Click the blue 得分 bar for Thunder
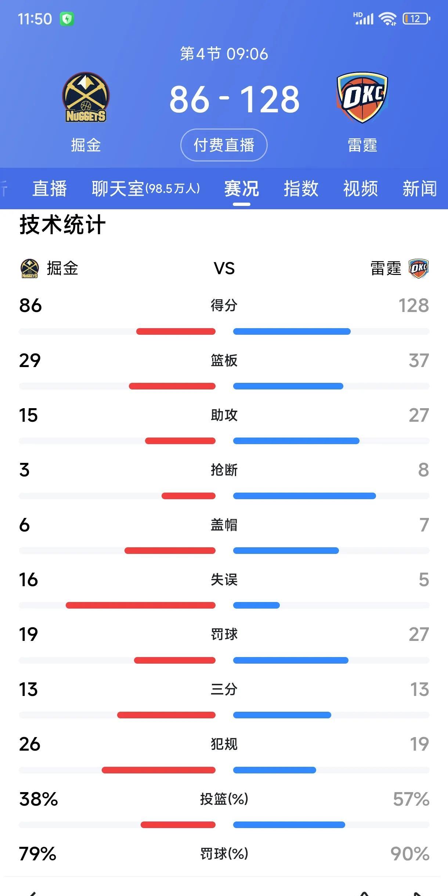 (292, 331)
